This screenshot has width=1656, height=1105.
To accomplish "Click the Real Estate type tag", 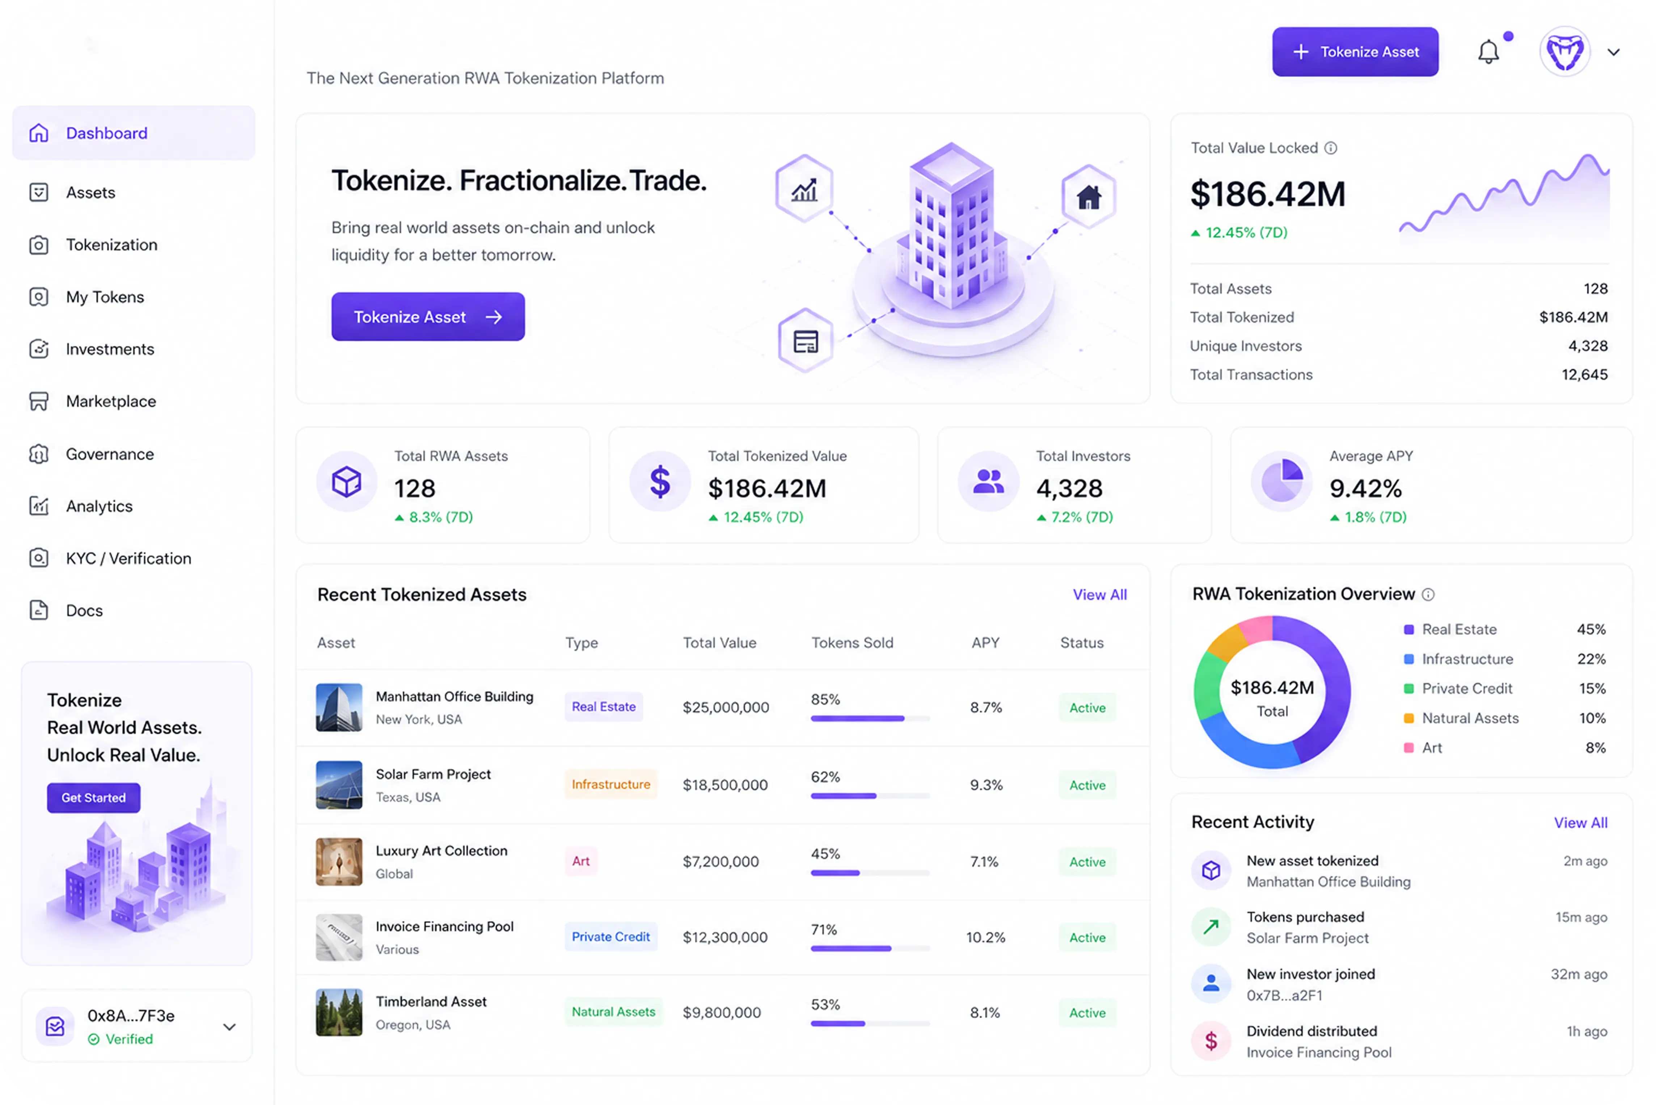I will [604, 706].
